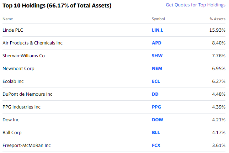This screenshot has height=153, width=229.
Task: Click the Ecolab Inc name
Action: pos(13,81)
